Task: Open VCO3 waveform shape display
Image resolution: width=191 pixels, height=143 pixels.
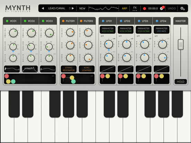Action: point(48,69)
